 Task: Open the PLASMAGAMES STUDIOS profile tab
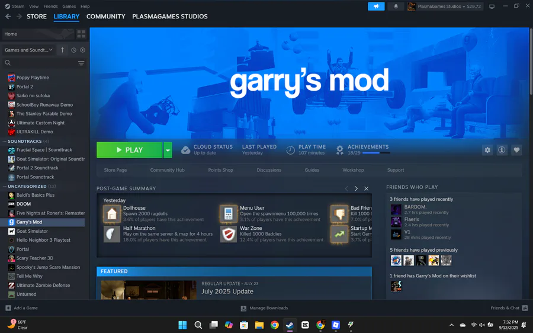pos(169,17)
